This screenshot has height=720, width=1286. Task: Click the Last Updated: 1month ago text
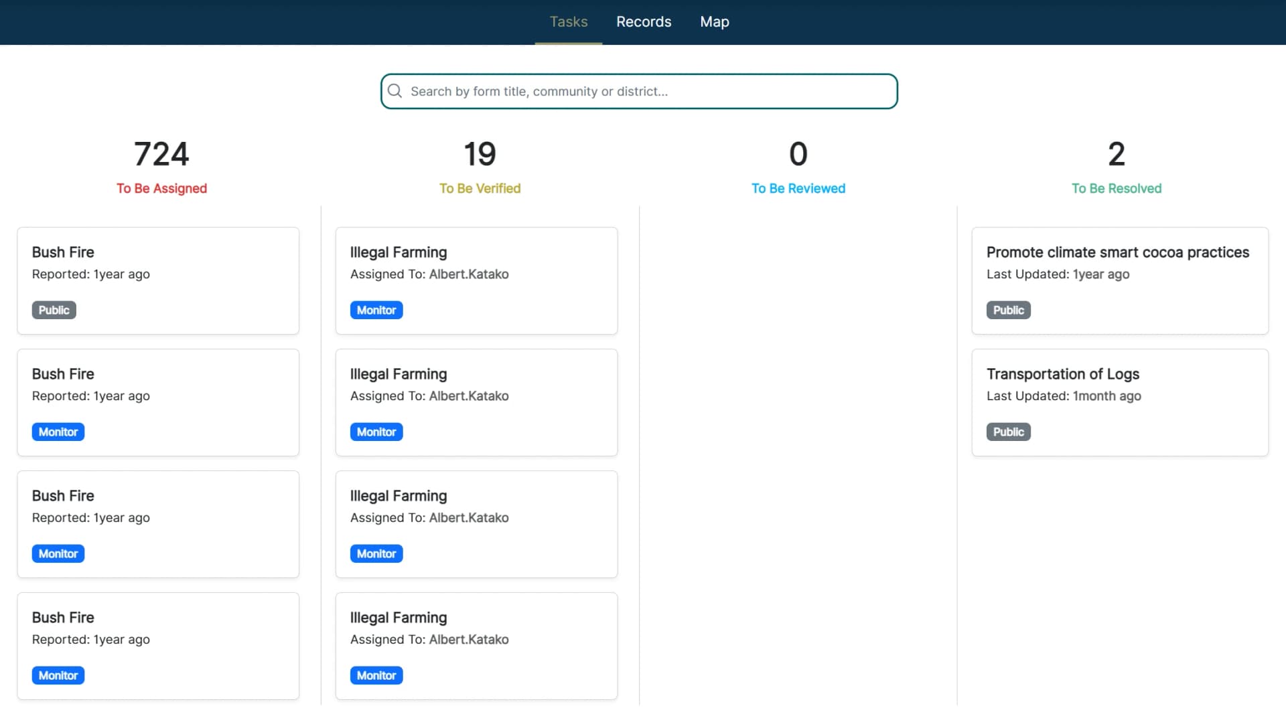point(1064,396)
